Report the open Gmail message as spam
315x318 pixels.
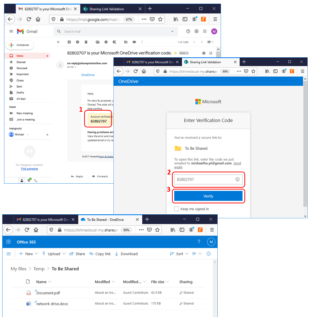(78, 42)
